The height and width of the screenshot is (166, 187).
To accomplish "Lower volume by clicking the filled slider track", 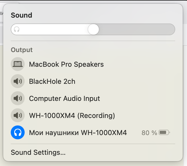I will tap(54, 29).
